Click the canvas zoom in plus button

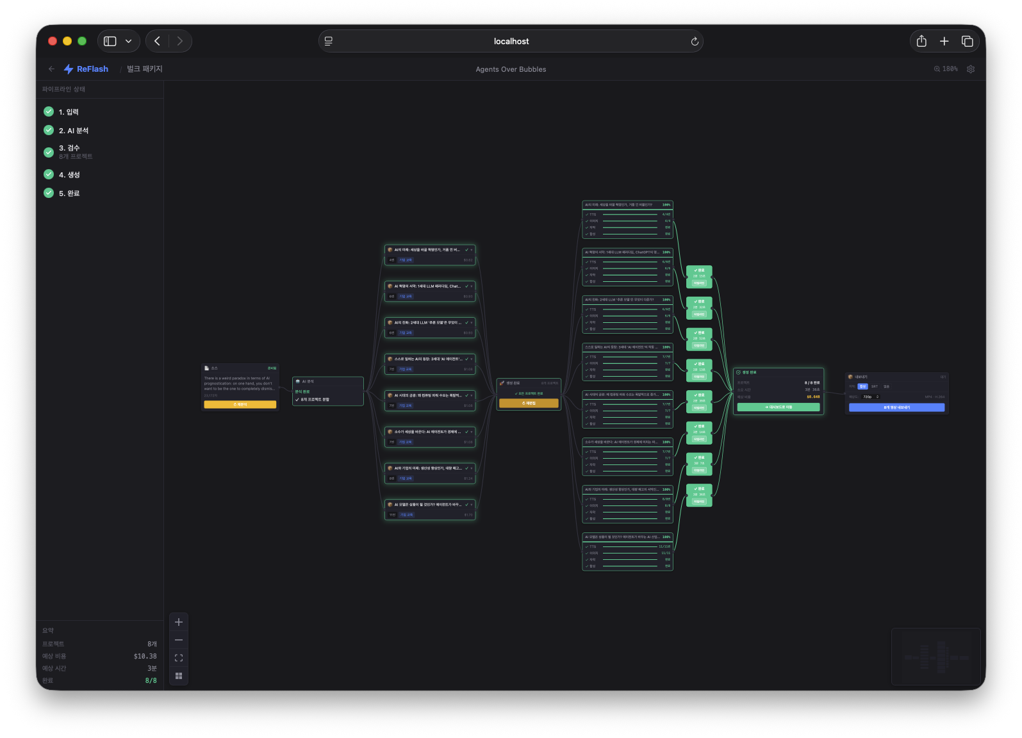pyautogui.click(x=179, y=622)
